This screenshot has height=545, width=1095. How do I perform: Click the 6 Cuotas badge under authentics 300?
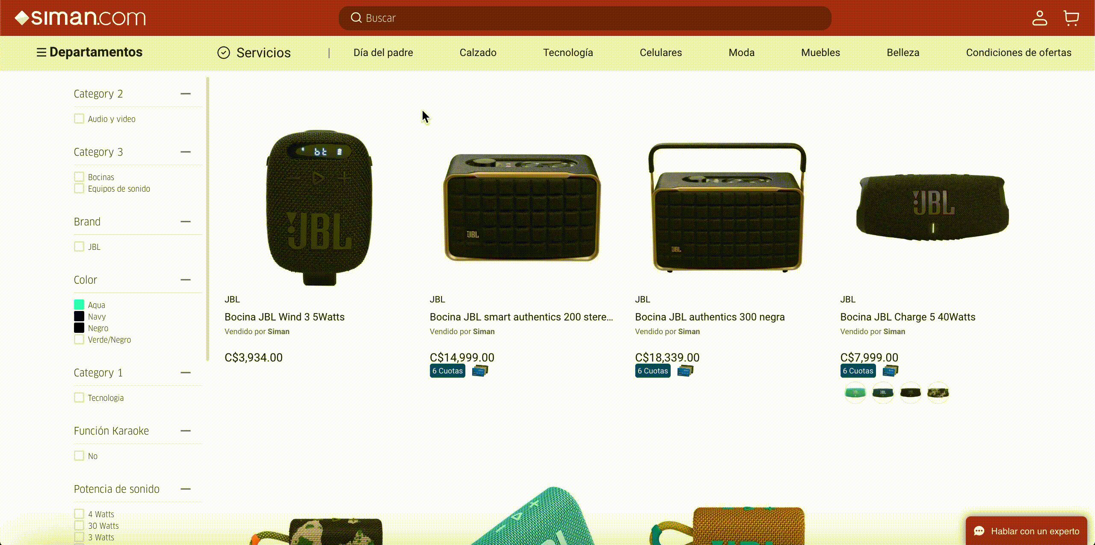(x=653, y=371)
